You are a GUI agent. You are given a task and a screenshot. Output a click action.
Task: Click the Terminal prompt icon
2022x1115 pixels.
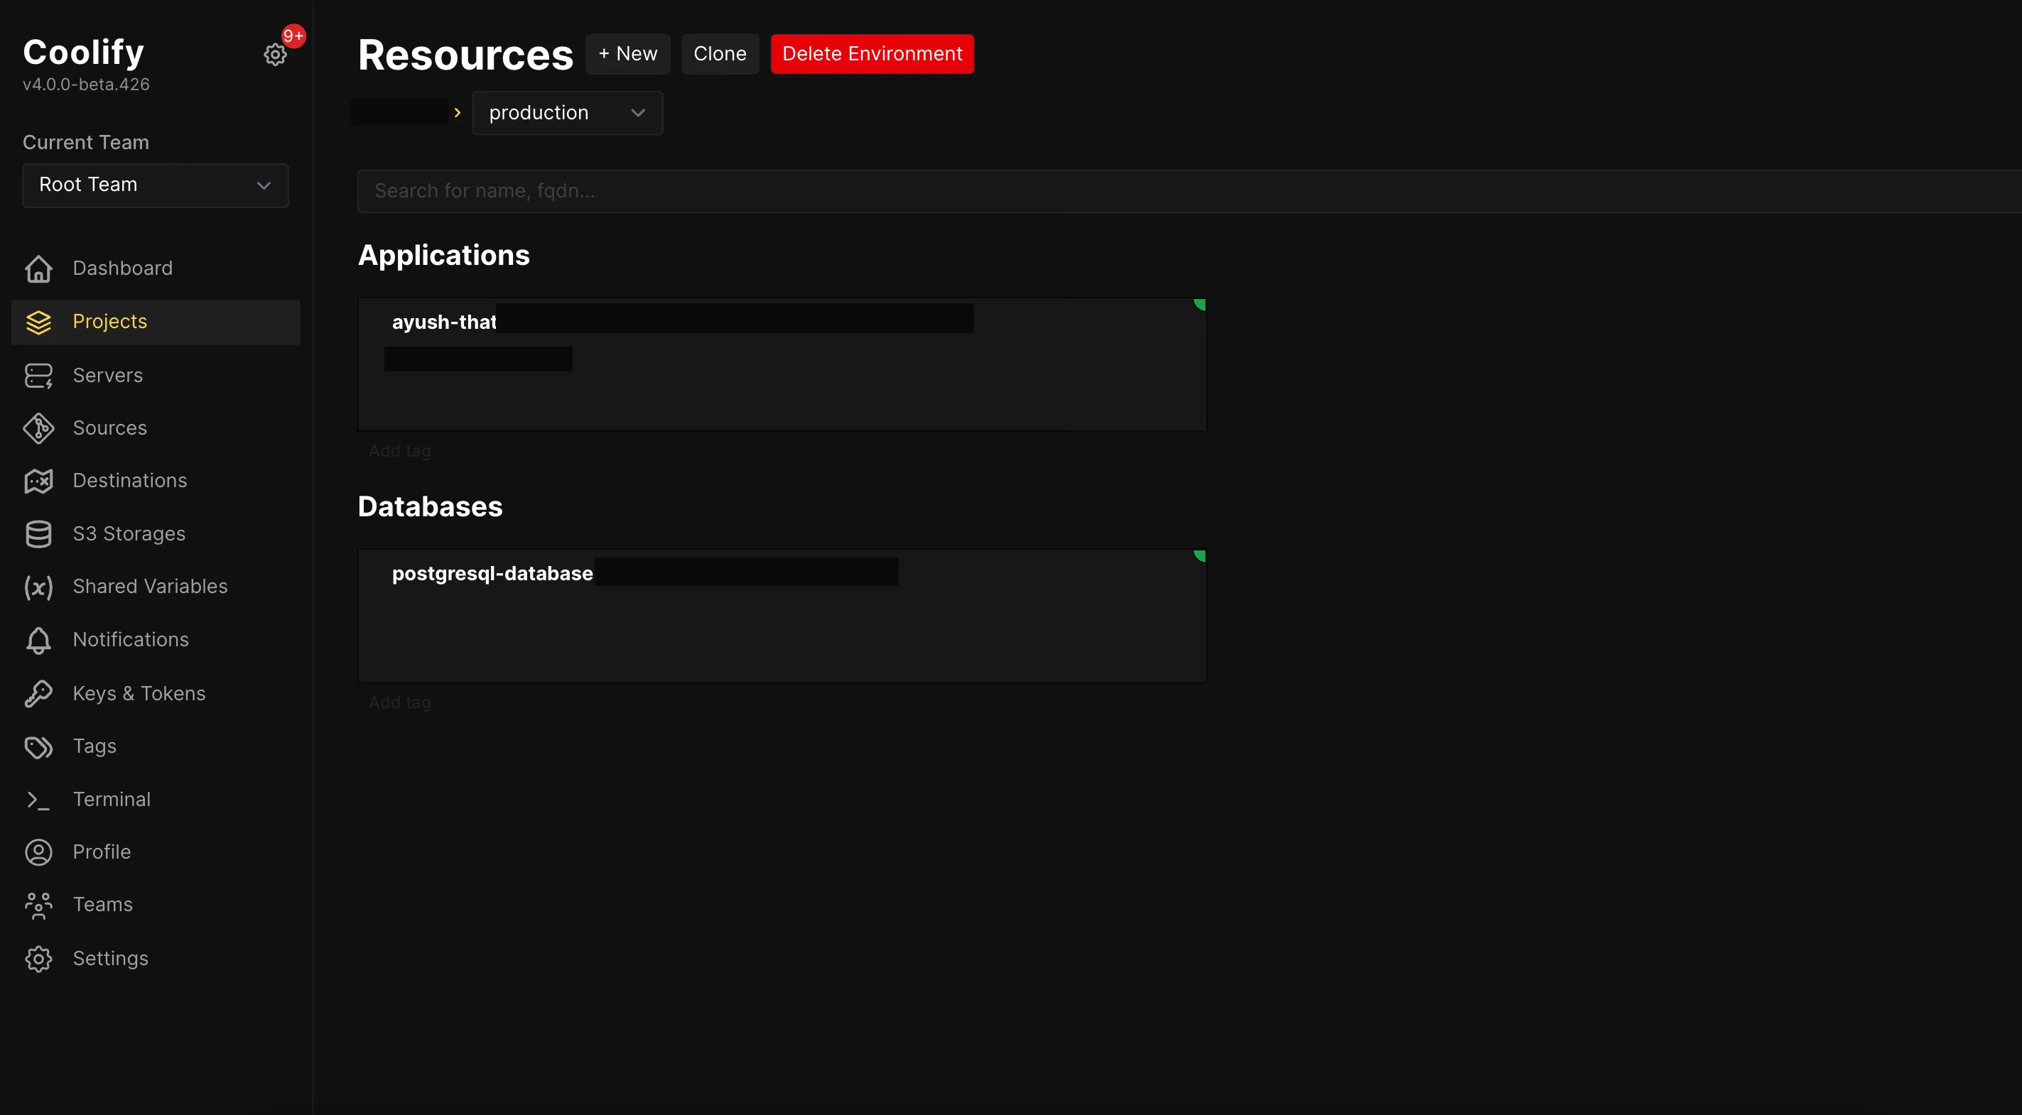(38, 800)
